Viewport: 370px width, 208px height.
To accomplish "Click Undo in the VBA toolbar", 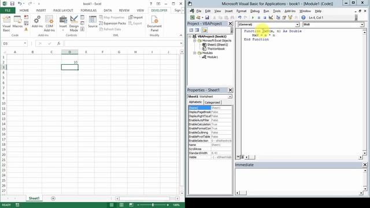I will pos(239,17).
